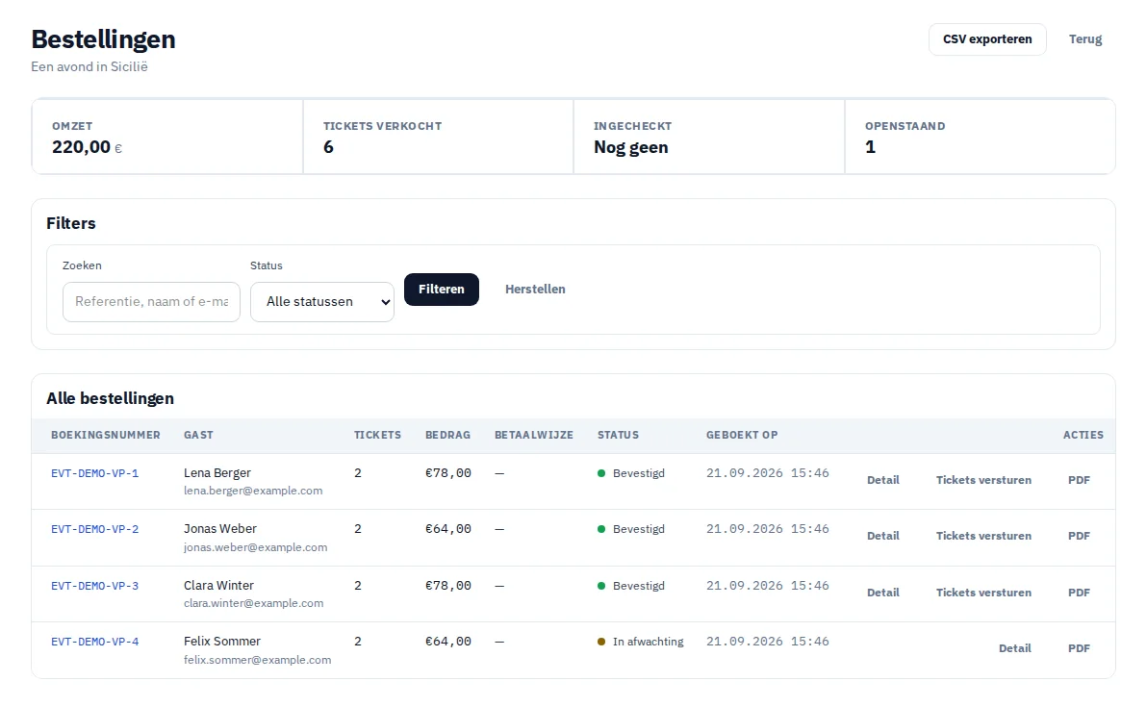View Detail for Lena Berger's order

(x=883, y=480)
